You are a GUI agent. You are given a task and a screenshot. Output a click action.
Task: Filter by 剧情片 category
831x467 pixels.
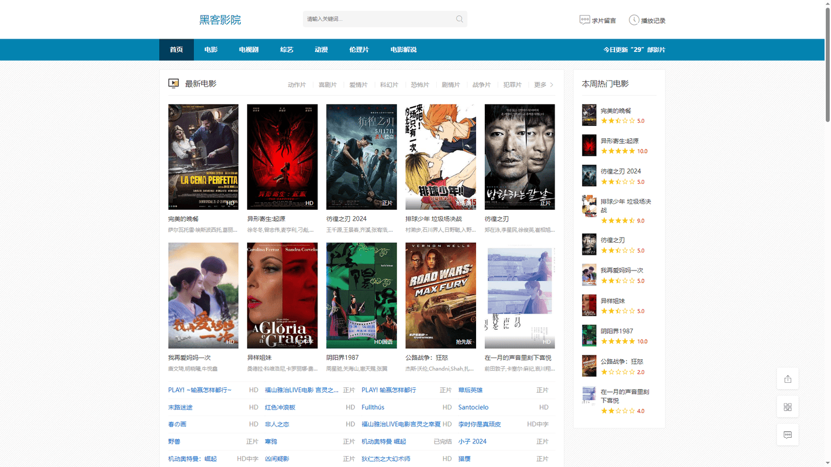451,85
